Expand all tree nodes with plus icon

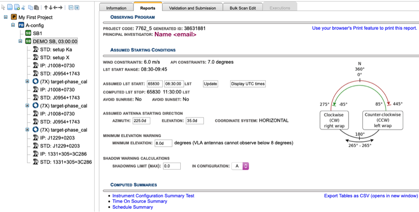click(77, 7)
